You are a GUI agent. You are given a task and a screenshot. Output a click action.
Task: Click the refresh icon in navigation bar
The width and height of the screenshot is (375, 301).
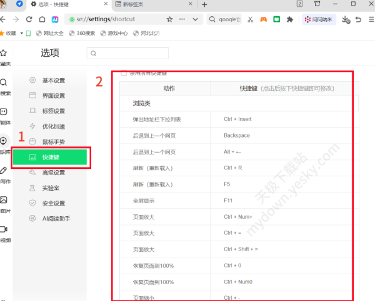coord(29,19)
